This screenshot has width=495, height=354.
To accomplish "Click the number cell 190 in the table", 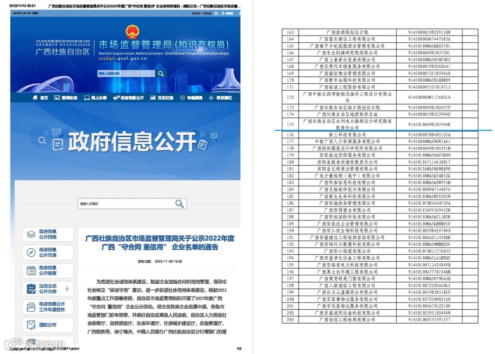I will pos(290,230).
